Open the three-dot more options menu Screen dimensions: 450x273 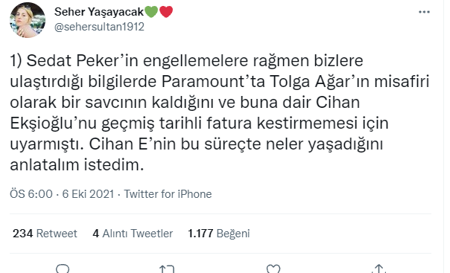tap(424, 12)
